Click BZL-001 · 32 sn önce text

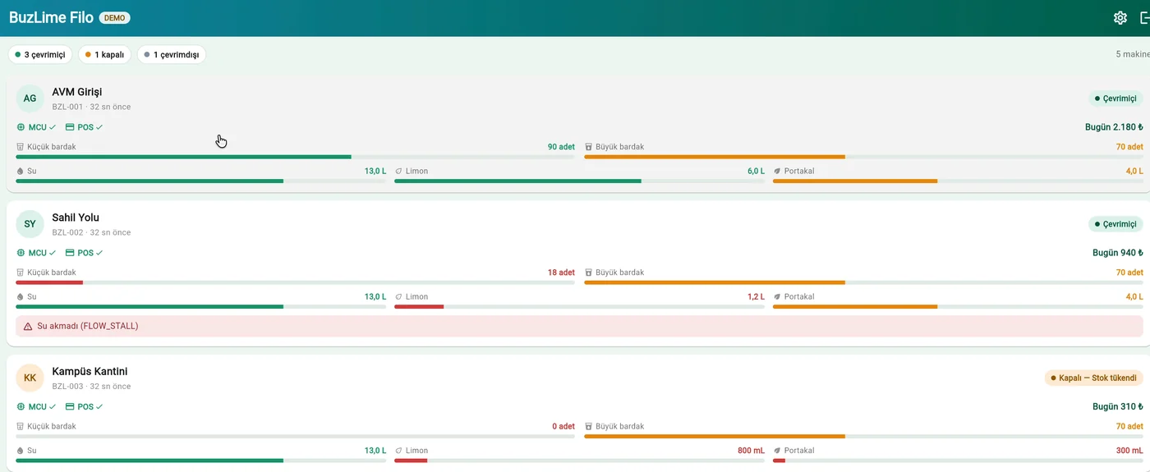91,107
